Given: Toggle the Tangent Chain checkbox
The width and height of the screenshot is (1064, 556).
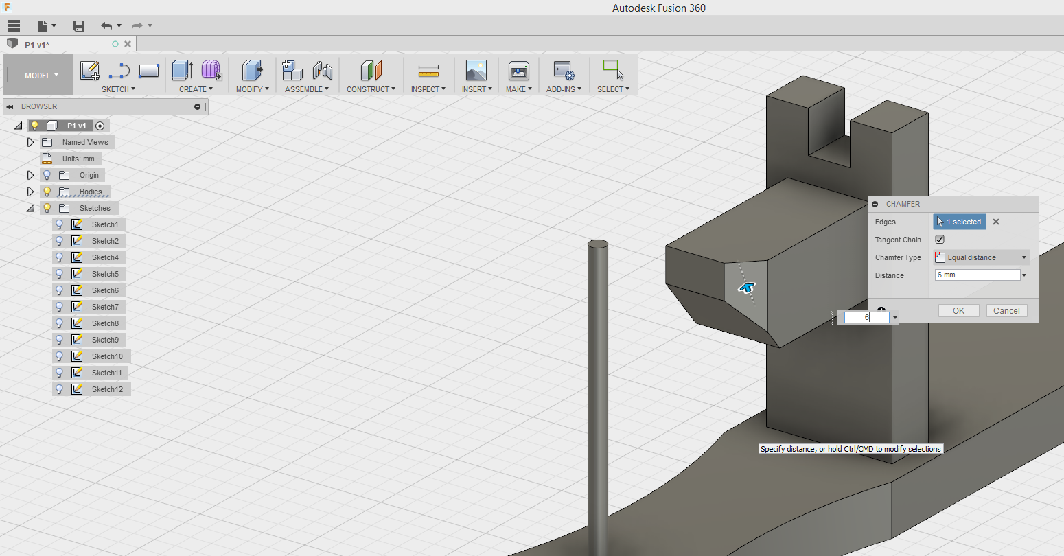Looking at the screenshot, I should pyautogui.click(x=940, y=240).
